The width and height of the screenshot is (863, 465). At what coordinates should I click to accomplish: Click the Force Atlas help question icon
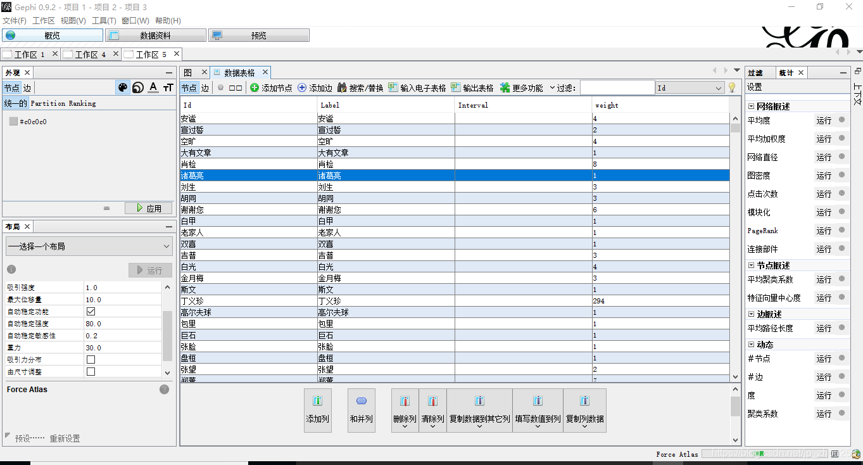click(164, 389)
